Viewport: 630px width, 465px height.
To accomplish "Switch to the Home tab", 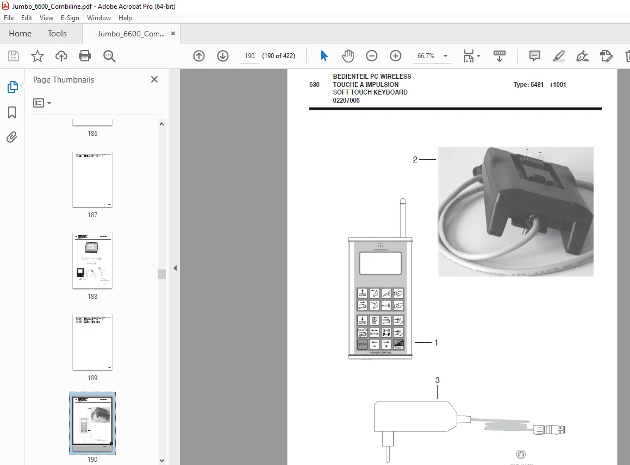I will pyautogui.click(x=20, y=33).
